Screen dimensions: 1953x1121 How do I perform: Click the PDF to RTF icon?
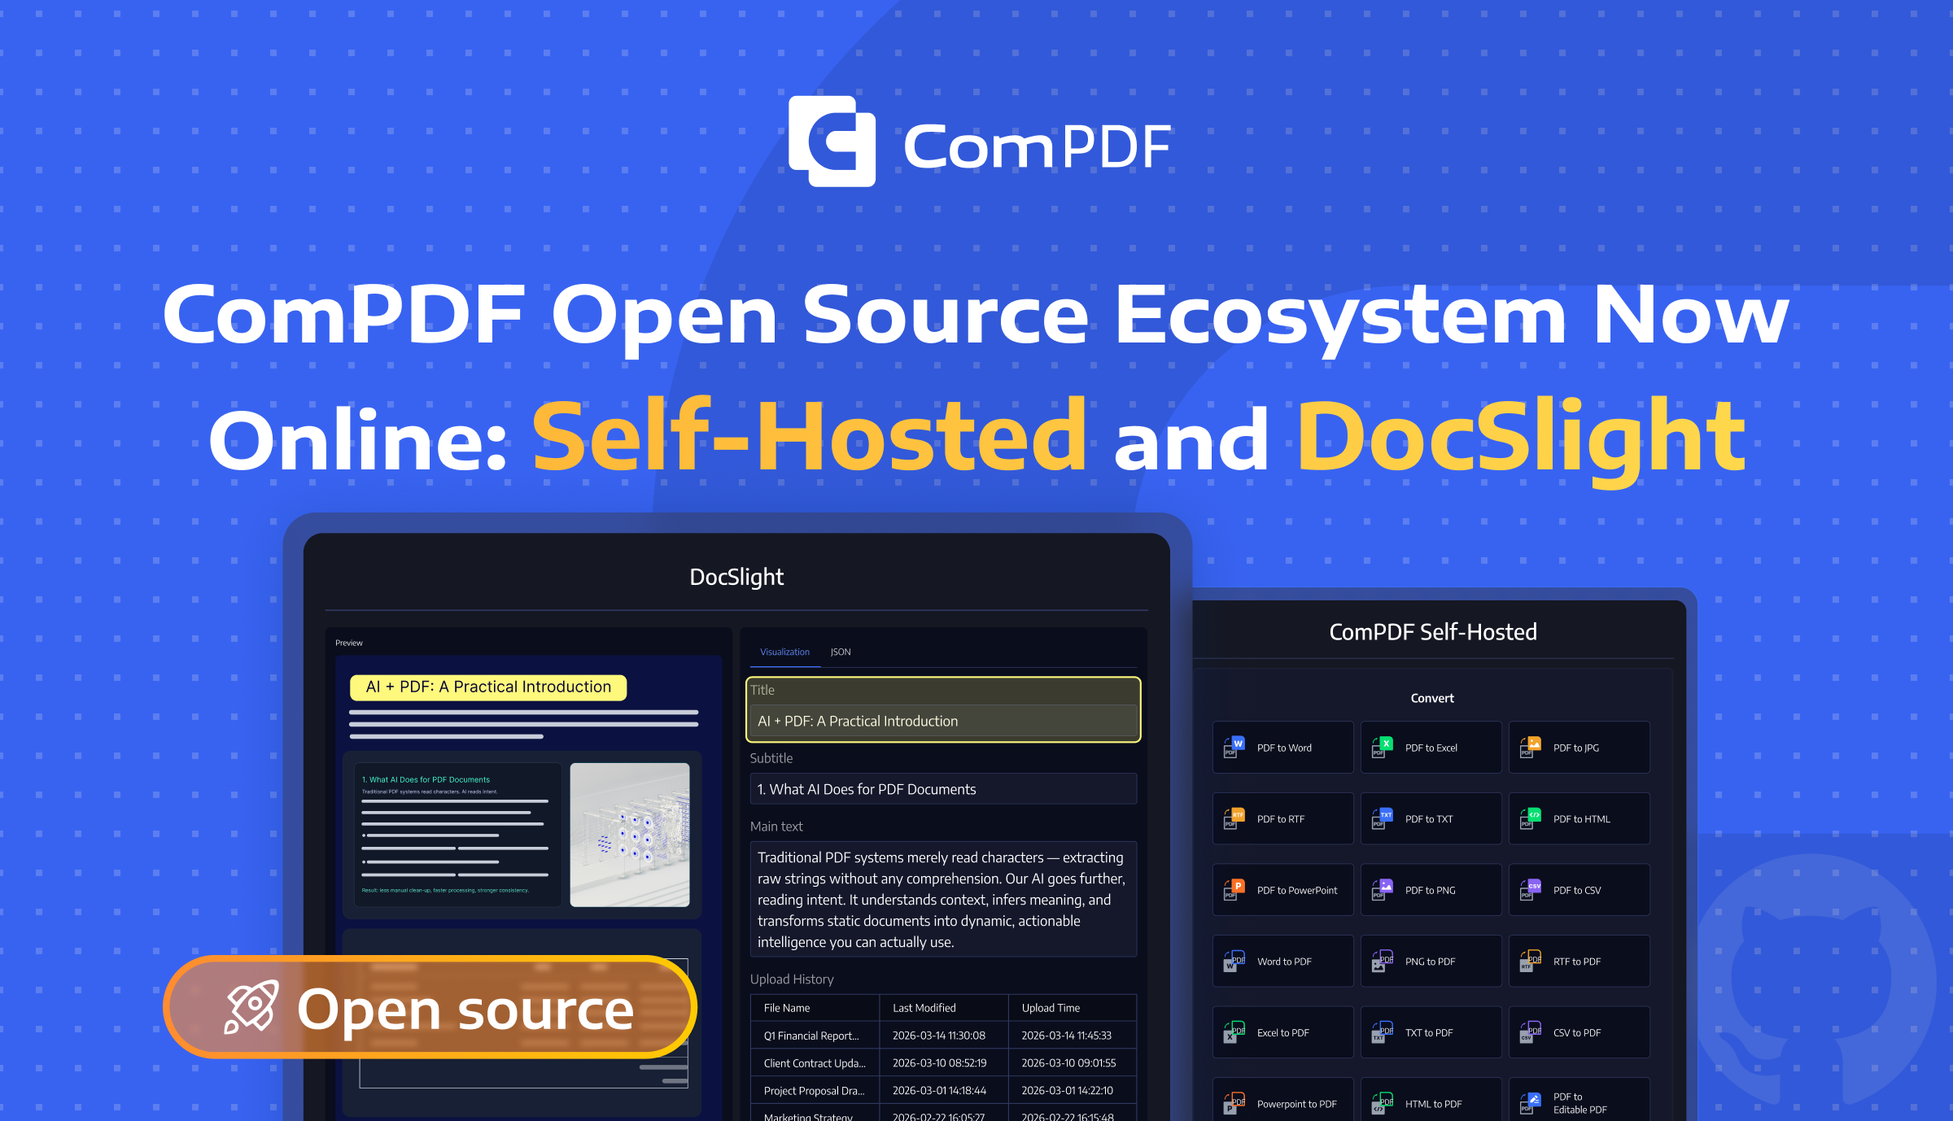pyautogui.click(x=1234, y=818)
